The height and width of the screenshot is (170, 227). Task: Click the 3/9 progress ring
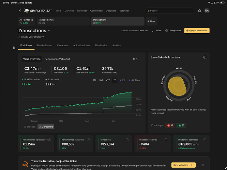[x=25, y=165]
